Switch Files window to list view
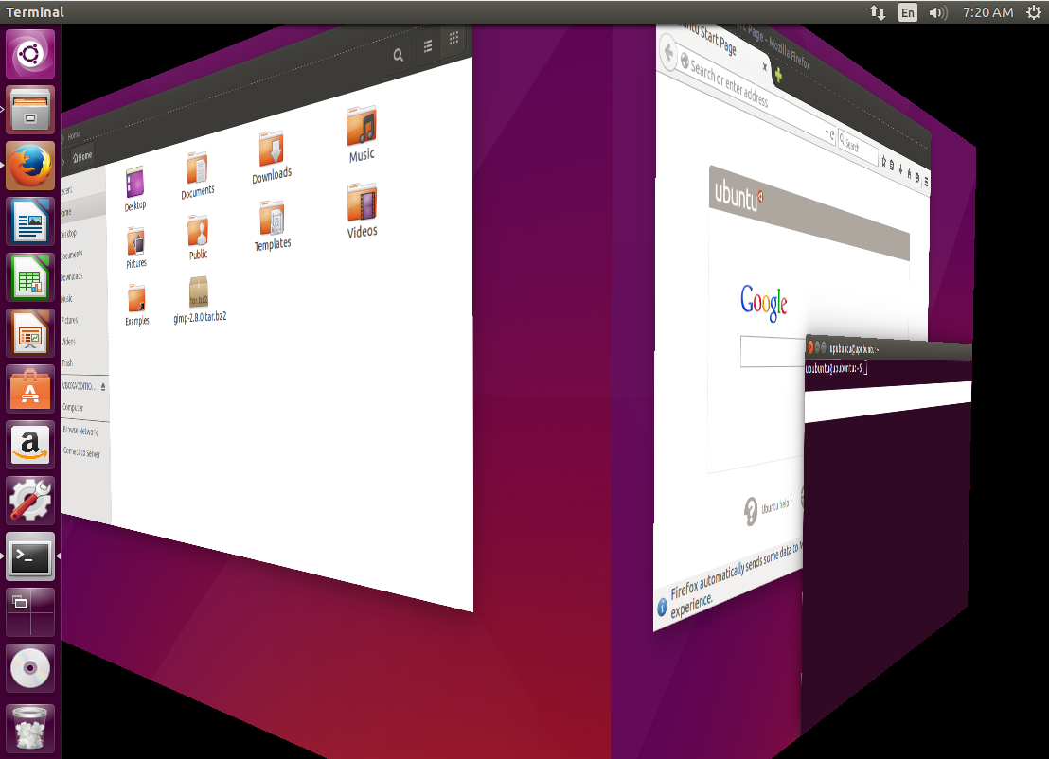Viewport: 1049px width, 759px height. tap(428, 46)
